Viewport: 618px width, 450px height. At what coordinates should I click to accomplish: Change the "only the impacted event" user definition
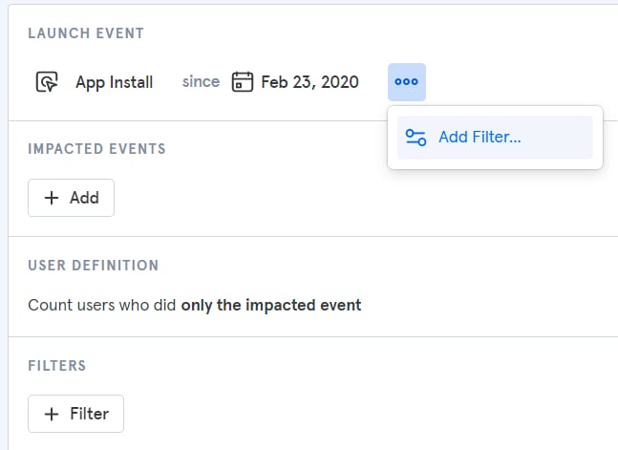coord(270,306)
